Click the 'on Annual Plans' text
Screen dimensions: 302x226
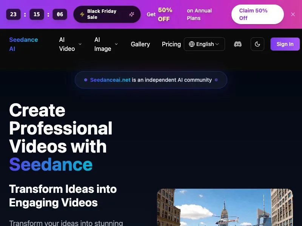(x=199, y=14)
